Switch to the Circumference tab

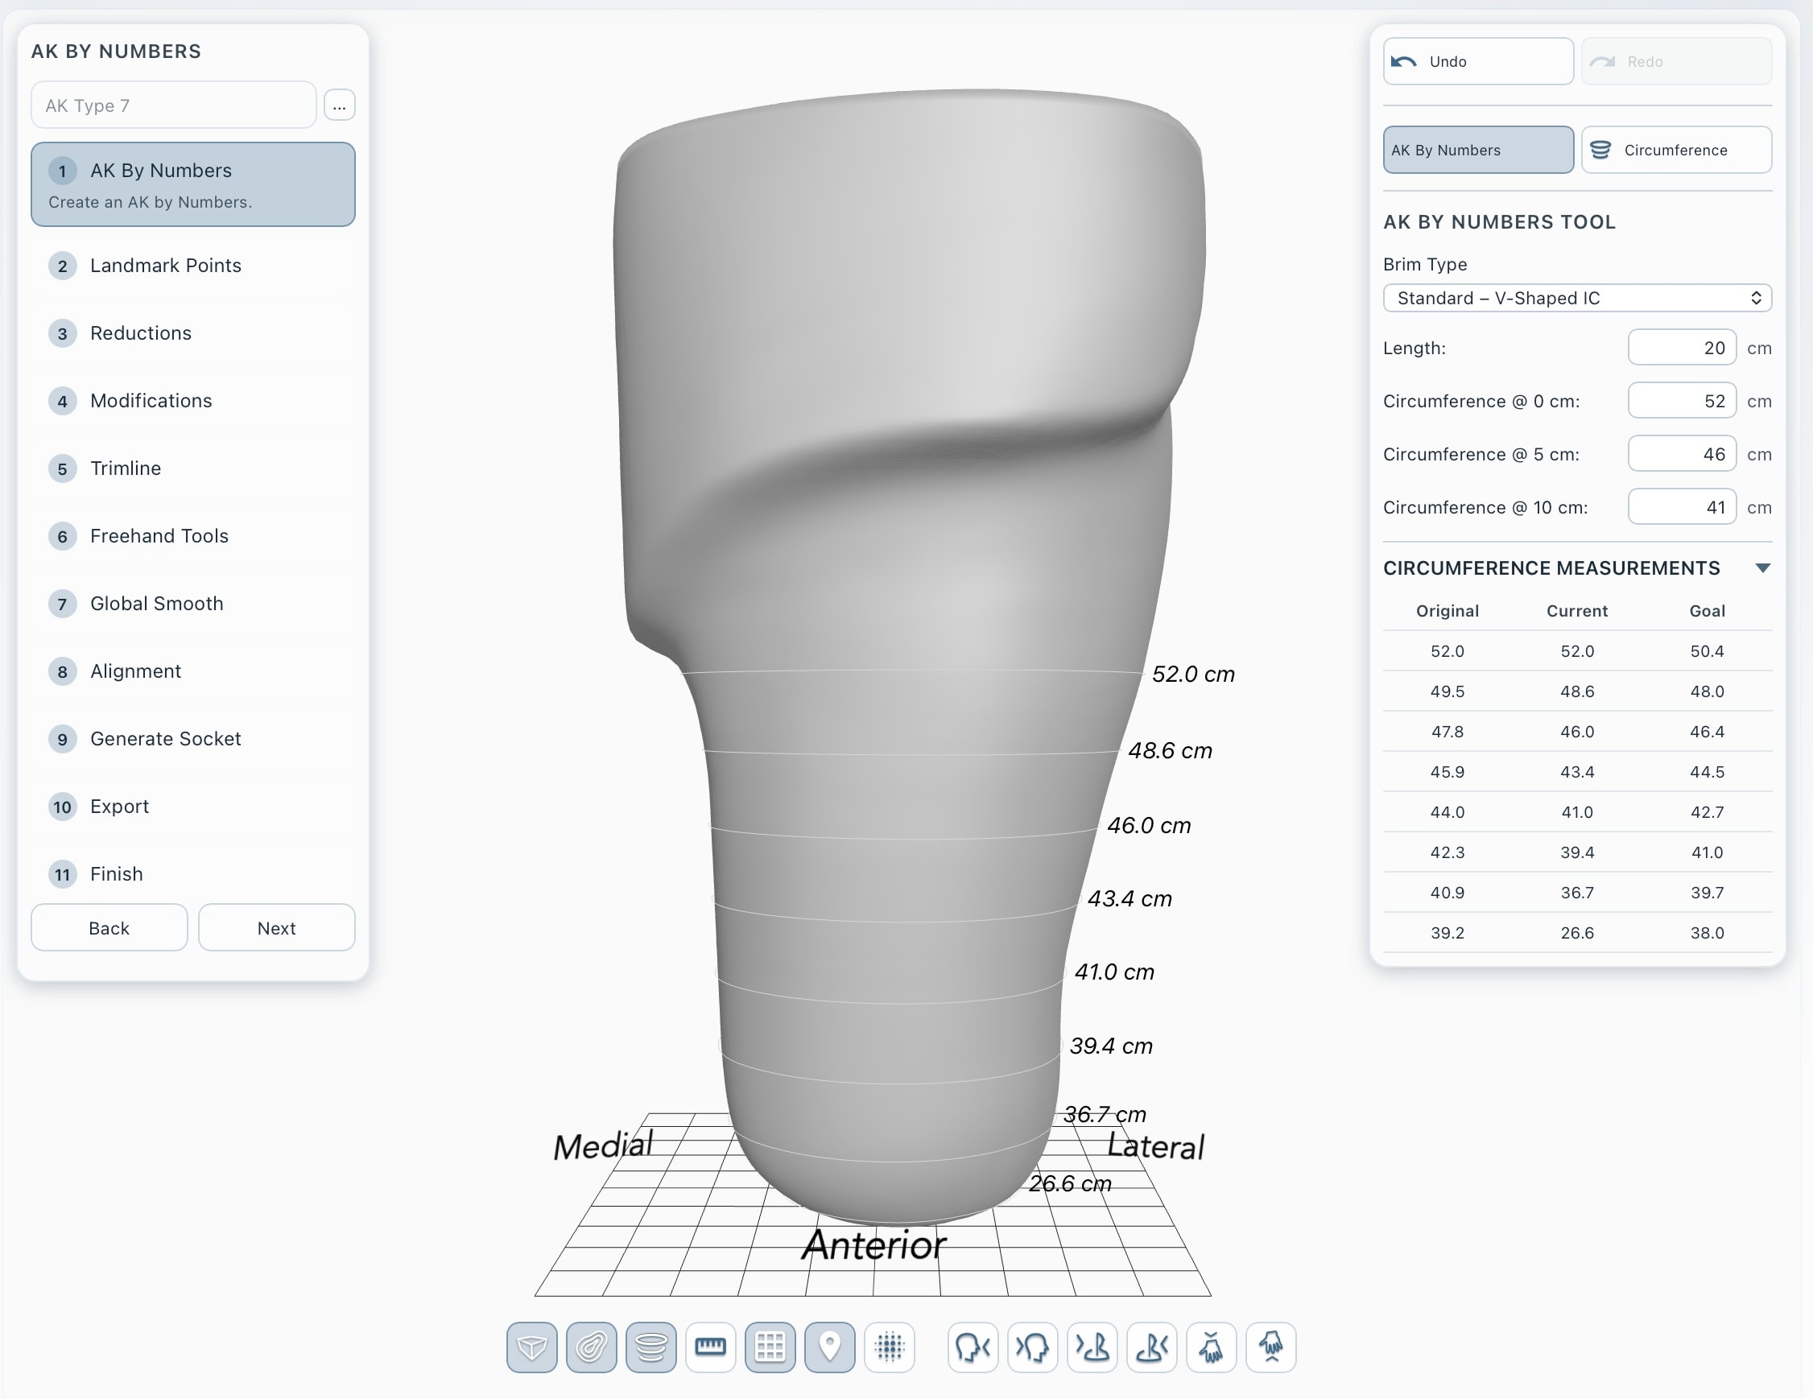pyautogui.click(x=1676, y=151)
